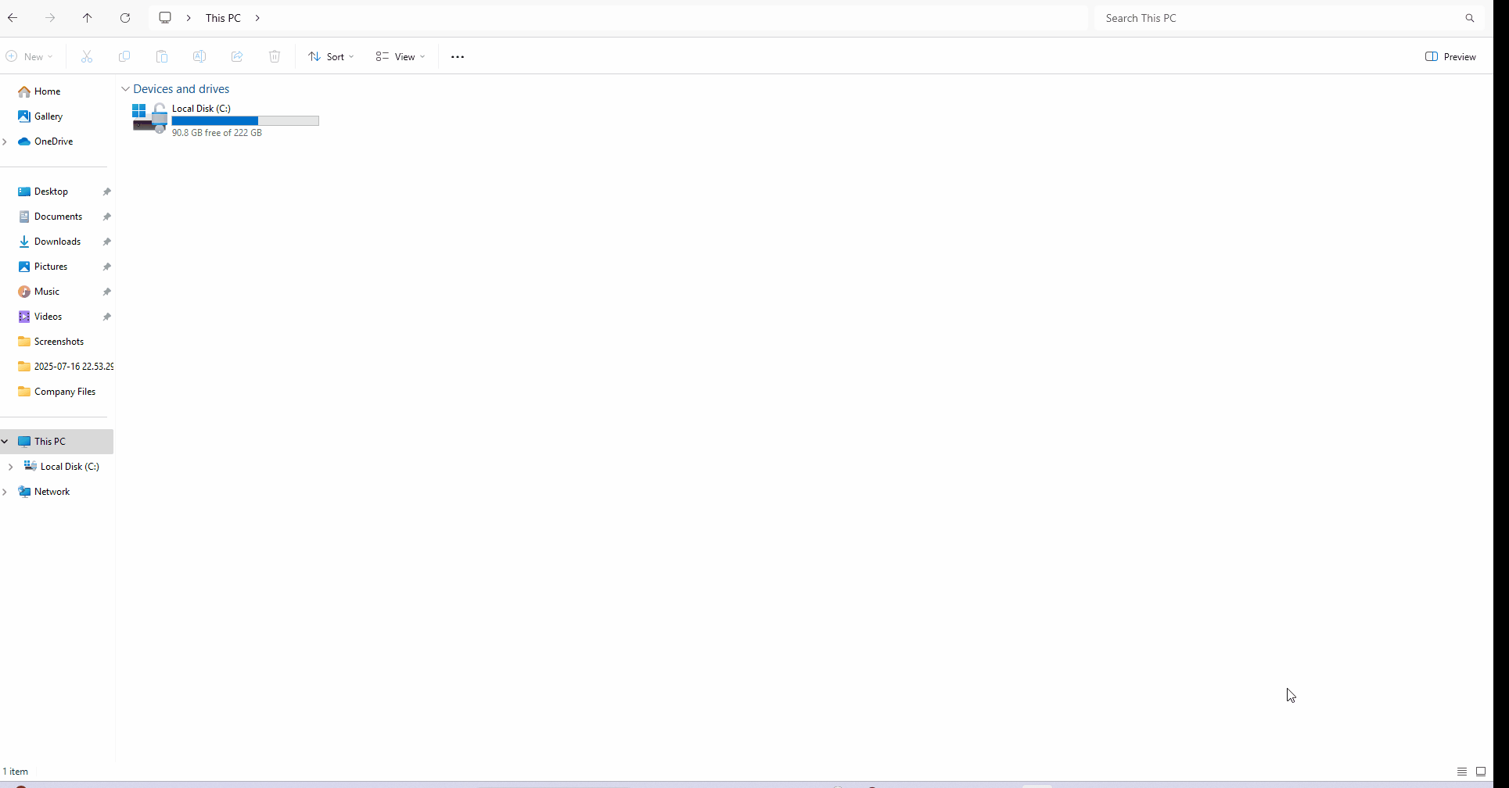Screen dimensions: 1509x788
Task: Click the Back navigation arrow
Action: pyautogui.click(x=13, y=18)
